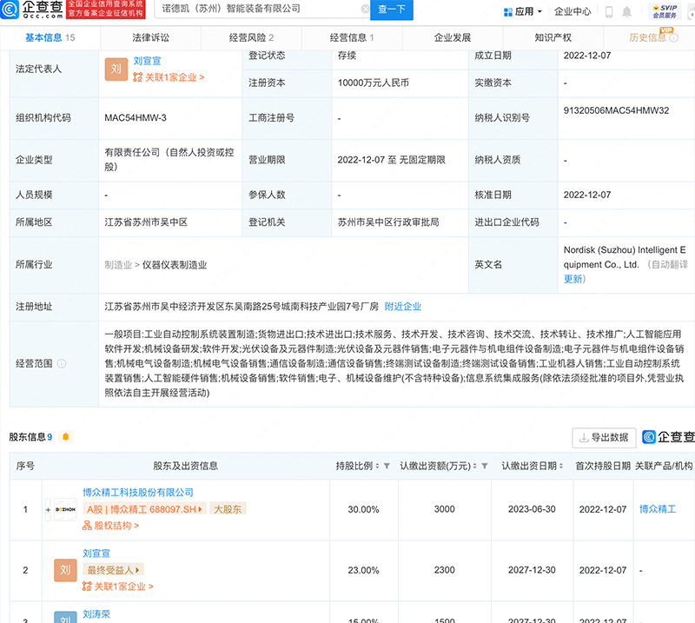Image resolution: width=695 pixels, height=623 pixels.
Task: Click the 10000万元人民币 registered capital value
Action: click(x=374, y=83)
